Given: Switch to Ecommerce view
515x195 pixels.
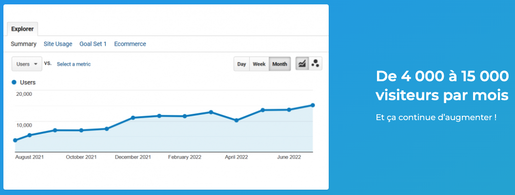Looking at the screenshot, I should pos(130,44).
